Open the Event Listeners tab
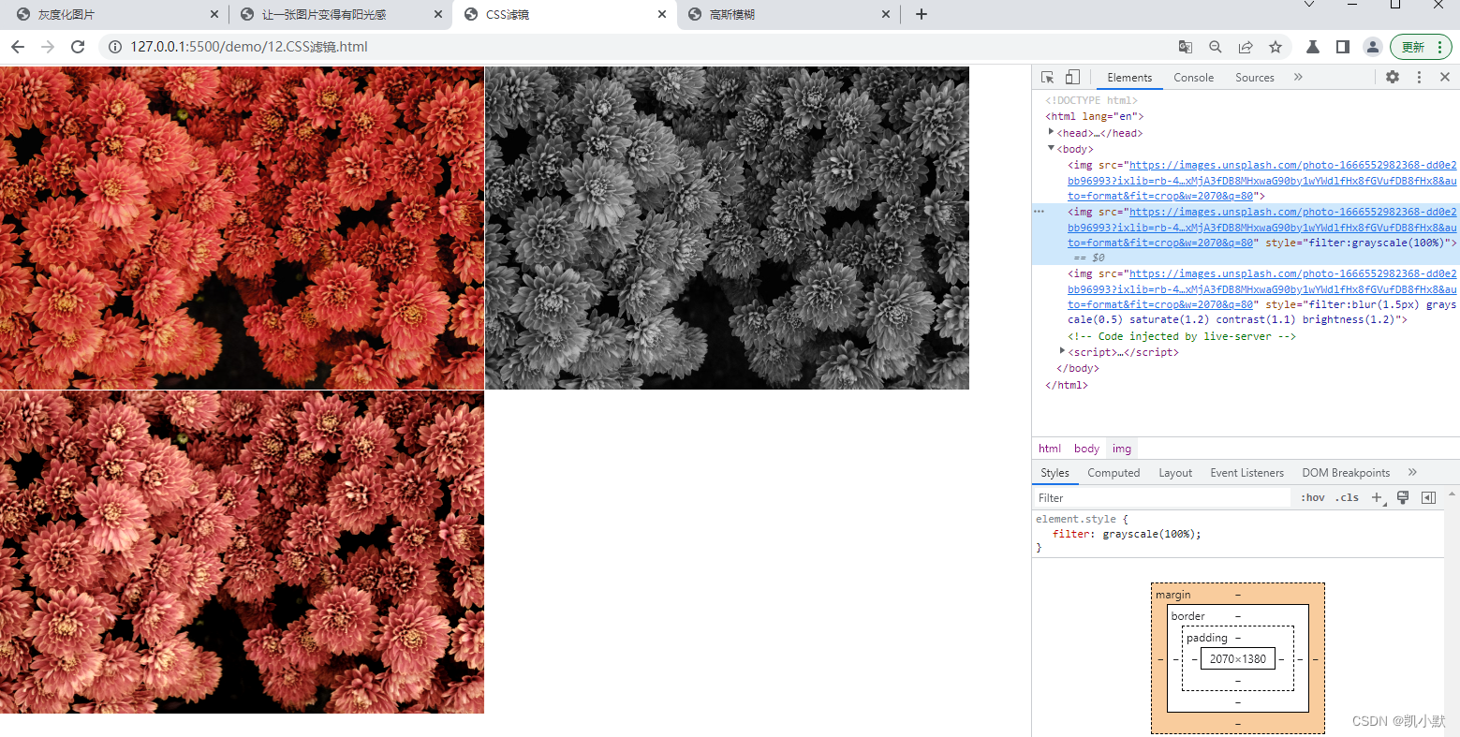Screen dimensions: 1460x737 click(x=1246, y=473)
